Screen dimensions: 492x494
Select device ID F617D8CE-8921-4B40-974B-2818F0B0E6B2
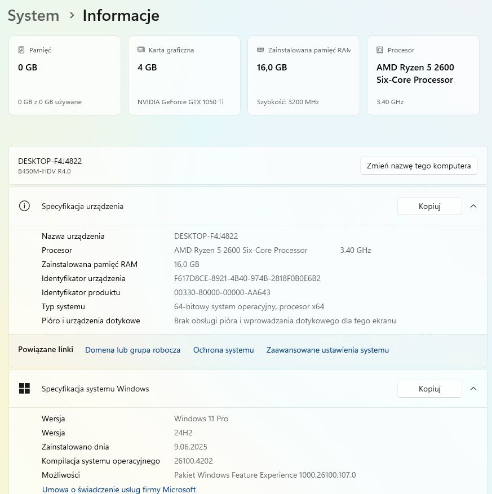click(x=247, y=278)
